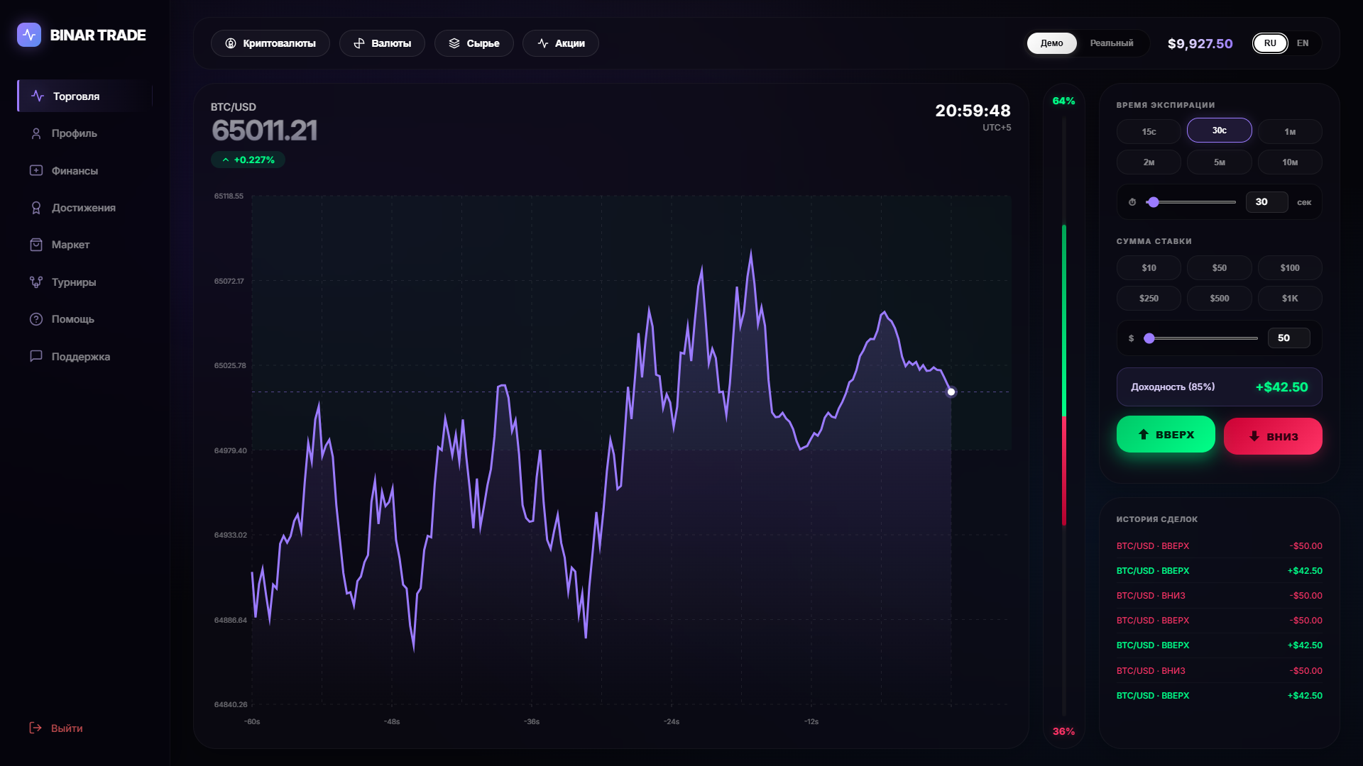Click the bet amount slider handle

pos(1149,338)
